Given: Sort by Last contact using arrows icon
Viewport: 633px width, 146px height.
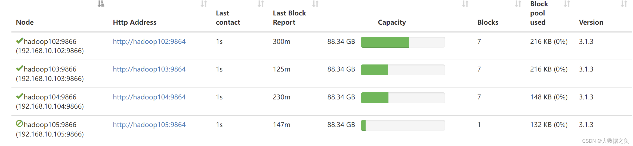Looking at the screenshot, I should pos(261,4).
